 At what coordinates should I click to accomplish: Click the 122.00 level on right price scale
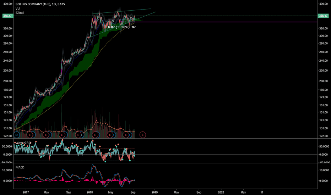click(323, 136)
